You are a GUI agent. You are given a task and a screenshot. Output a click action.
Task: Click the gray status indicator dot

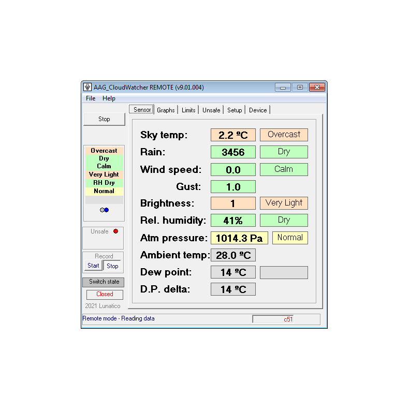click(x=102, y=210)
